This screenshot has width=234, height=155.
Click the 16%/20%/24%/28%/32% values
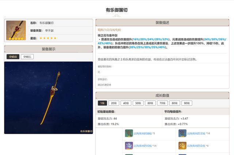(x=151, y=39)
